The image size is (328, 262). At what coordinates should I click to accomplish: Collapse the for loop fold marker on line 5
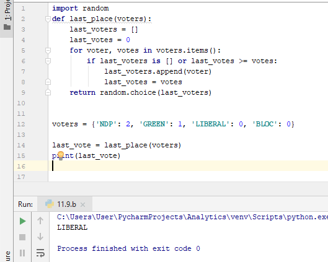tap(48, 50)
